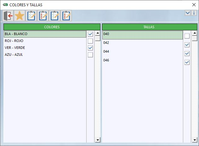Click the last red X clipboard icon

coord(66,16)
